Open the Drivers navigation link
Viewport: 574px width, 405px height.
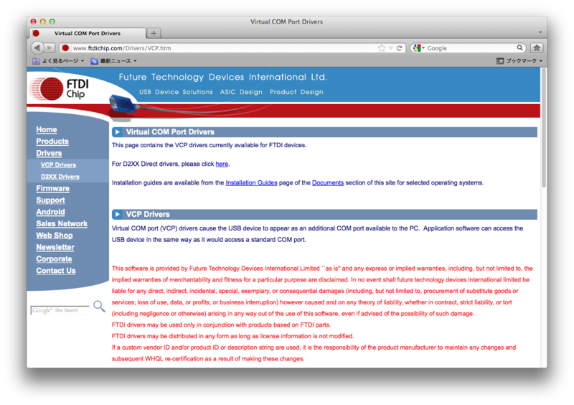point(49,153)
